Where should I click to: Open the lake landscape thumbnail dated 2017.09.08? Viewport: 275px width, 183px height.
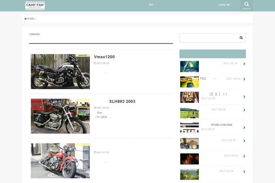pos(189,174)
